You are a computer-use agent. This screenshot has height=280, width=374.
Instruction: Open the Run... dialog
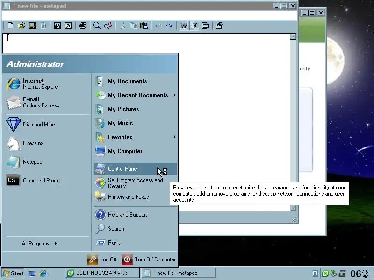[136, 243]
